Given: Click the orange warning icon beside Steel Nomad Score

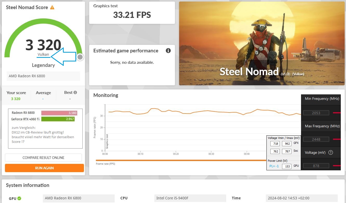Looking at the screenshot, I should tap(52, 8).
